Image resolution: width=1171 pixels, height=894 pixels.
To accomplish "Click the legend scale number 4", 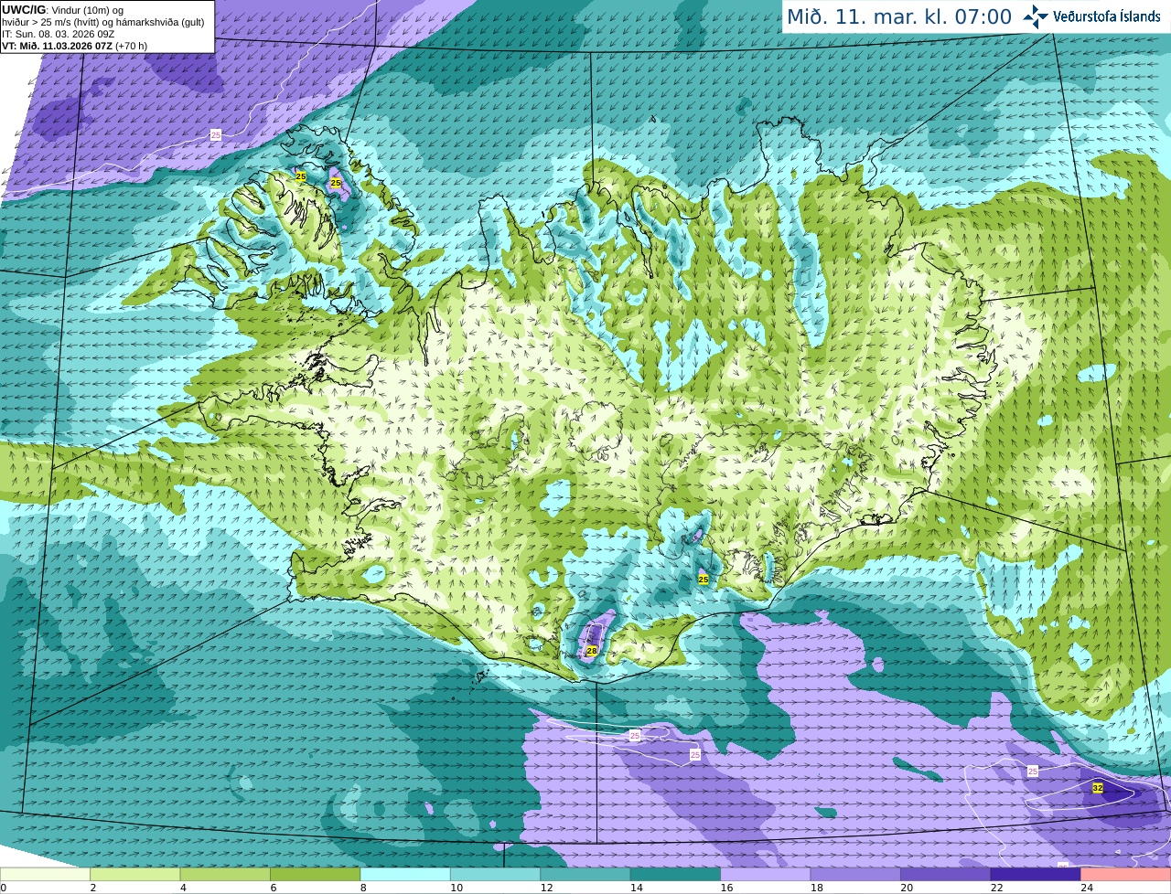I will coord(183,888).
